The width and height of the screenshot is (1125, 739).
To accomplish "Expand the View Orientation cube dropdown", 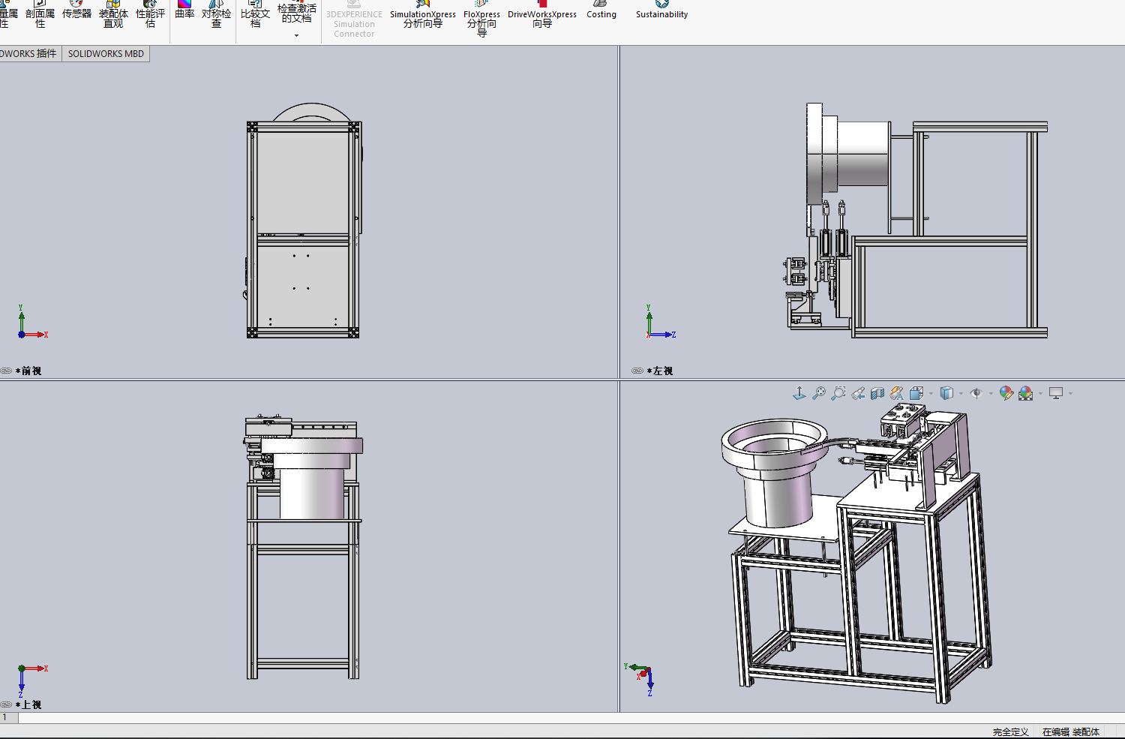I will point(931,394).
